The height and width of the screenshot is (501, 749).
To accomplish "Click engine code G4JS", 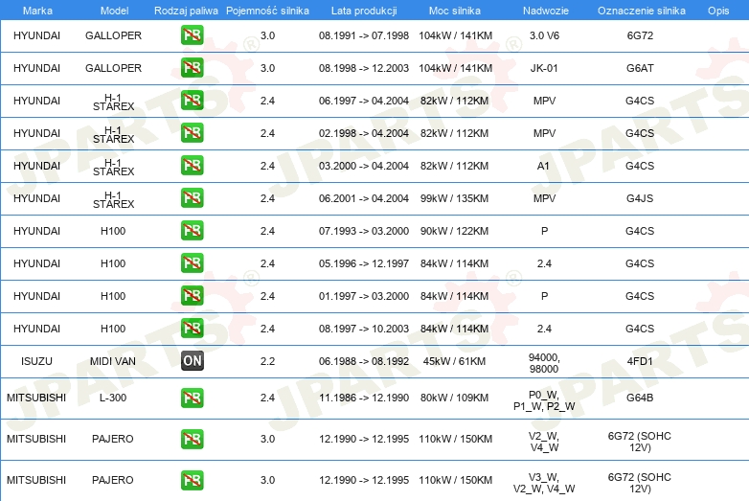I will click(x=640, y=198).
